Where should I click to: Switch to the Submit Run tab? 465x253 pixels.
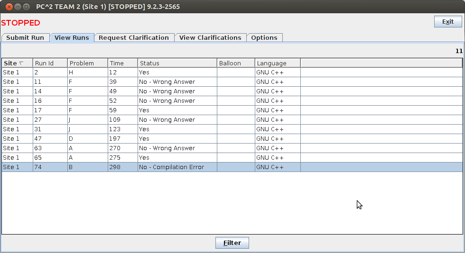point(25,38)
